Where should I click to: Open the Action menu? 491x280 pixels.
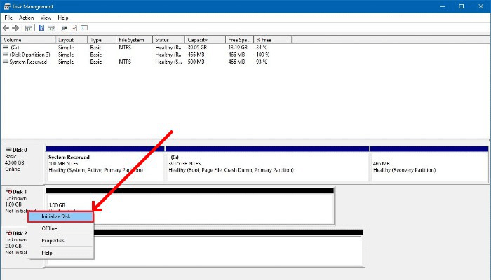click(27, 17)
